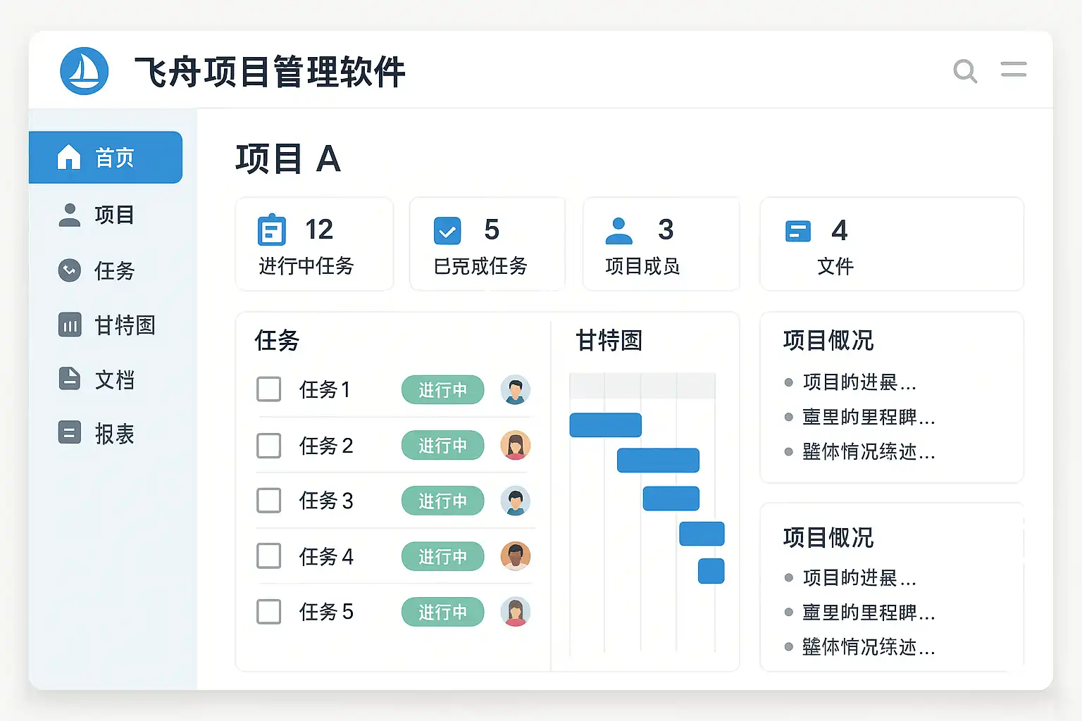Click the 甘特图 chart icon in sidebar
This screenshot has height=721, width=1082.
[x=70, y=325]
